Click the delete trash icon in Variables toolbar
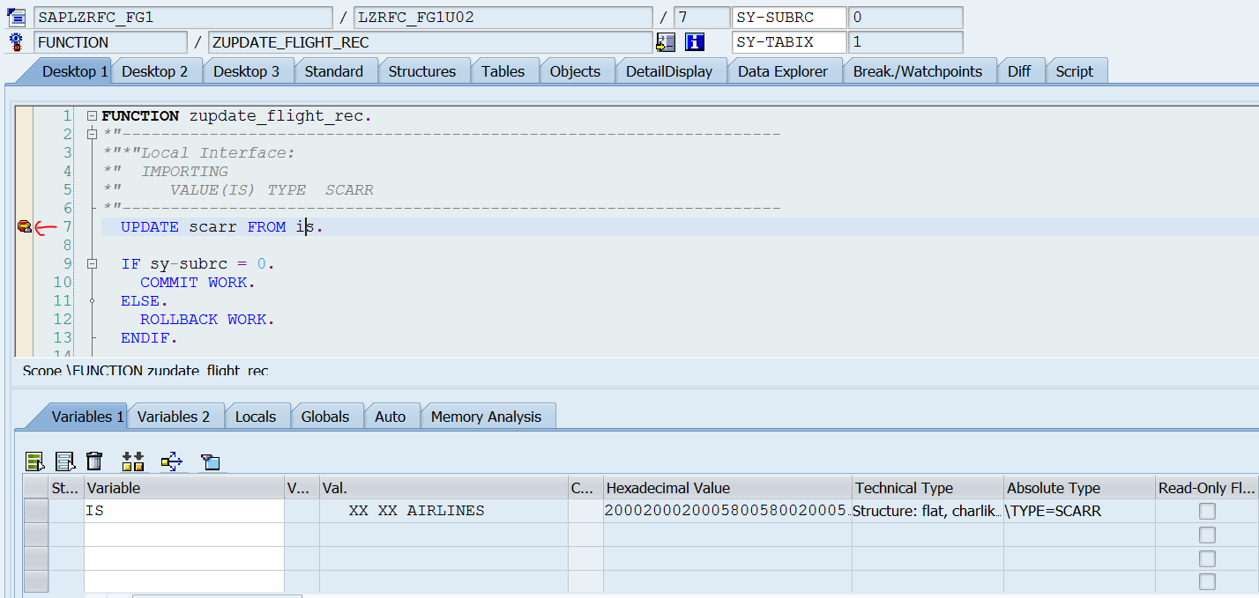This screenshot has height=598, width=1259. pos(94,461)
